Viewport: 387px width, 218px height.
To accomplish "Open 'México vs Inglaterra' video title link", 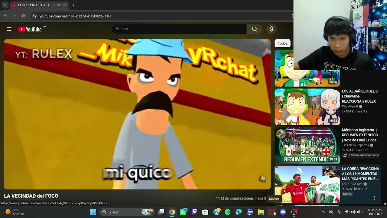I will (360, 135).
